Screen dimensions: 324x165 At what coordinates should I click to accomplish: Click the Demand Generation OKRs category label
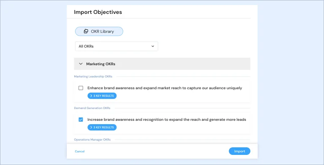[x=92, y=108]
